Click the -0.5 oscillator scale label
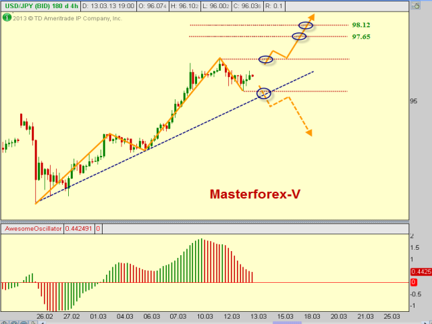This screenshot has height=324, width=432. [416, 294]
